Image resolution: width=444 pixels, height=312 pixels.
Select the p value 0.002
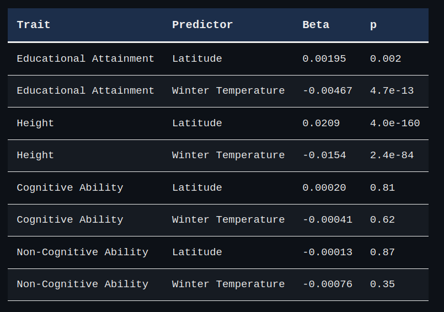click(x=386, y=58)
